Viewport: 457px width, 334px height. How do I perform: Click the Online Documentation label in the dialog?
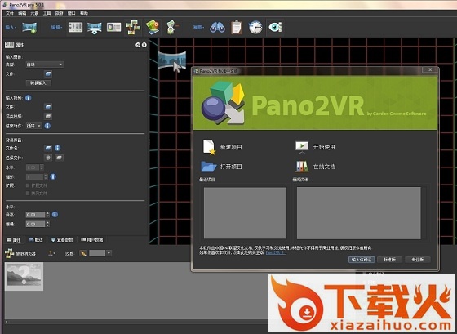tap(324, 167)
